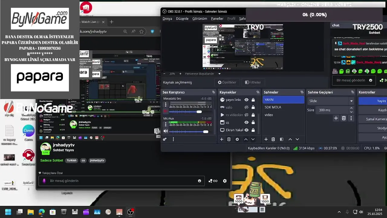
Task: Increase the Süre duration value
Action: tap(351, 108)
